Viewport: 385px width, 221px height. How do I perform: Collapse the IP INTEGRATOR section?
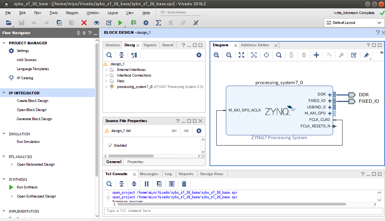point(4,93)
